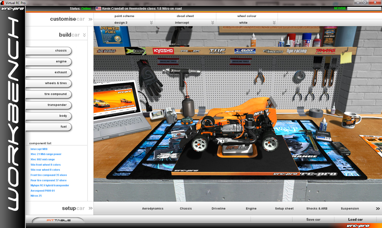Open wheels & tires selection
Screen dimensions: 382x228
point(49,83)
